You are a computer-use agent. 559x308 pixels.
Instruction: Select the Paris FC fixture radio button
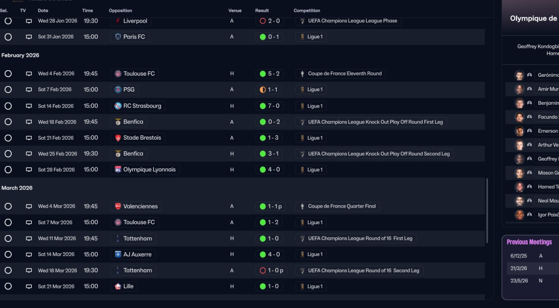[8, 37]
